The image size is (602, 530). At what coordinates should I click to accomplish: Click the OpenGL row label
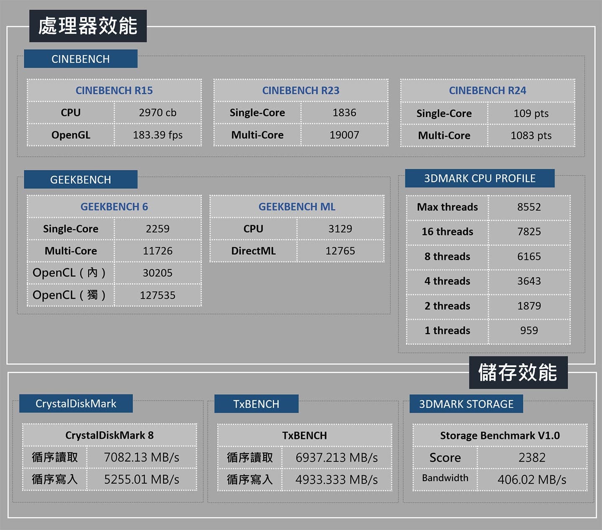click(x=71, y=135)
